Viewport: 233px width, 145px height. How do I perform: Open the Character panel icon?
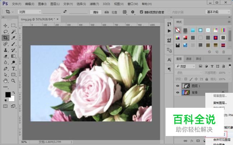pyautogui.click(x=169, y=60)
